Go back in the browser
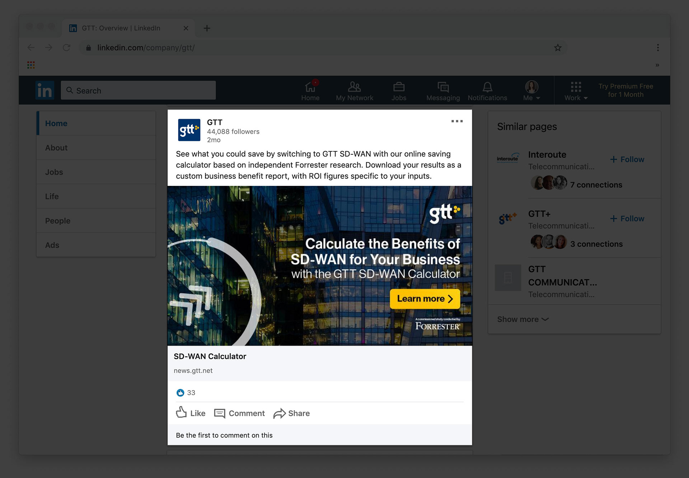 [x=31, y=47]
